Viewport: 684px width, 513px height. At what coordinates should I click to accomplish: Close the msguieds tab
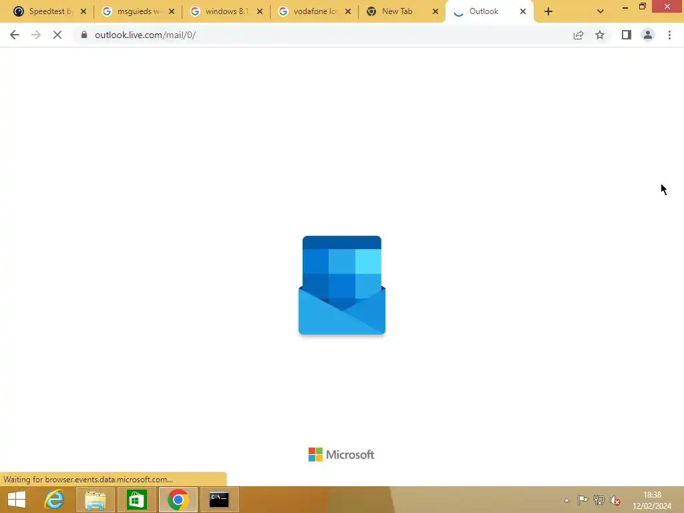172,11
